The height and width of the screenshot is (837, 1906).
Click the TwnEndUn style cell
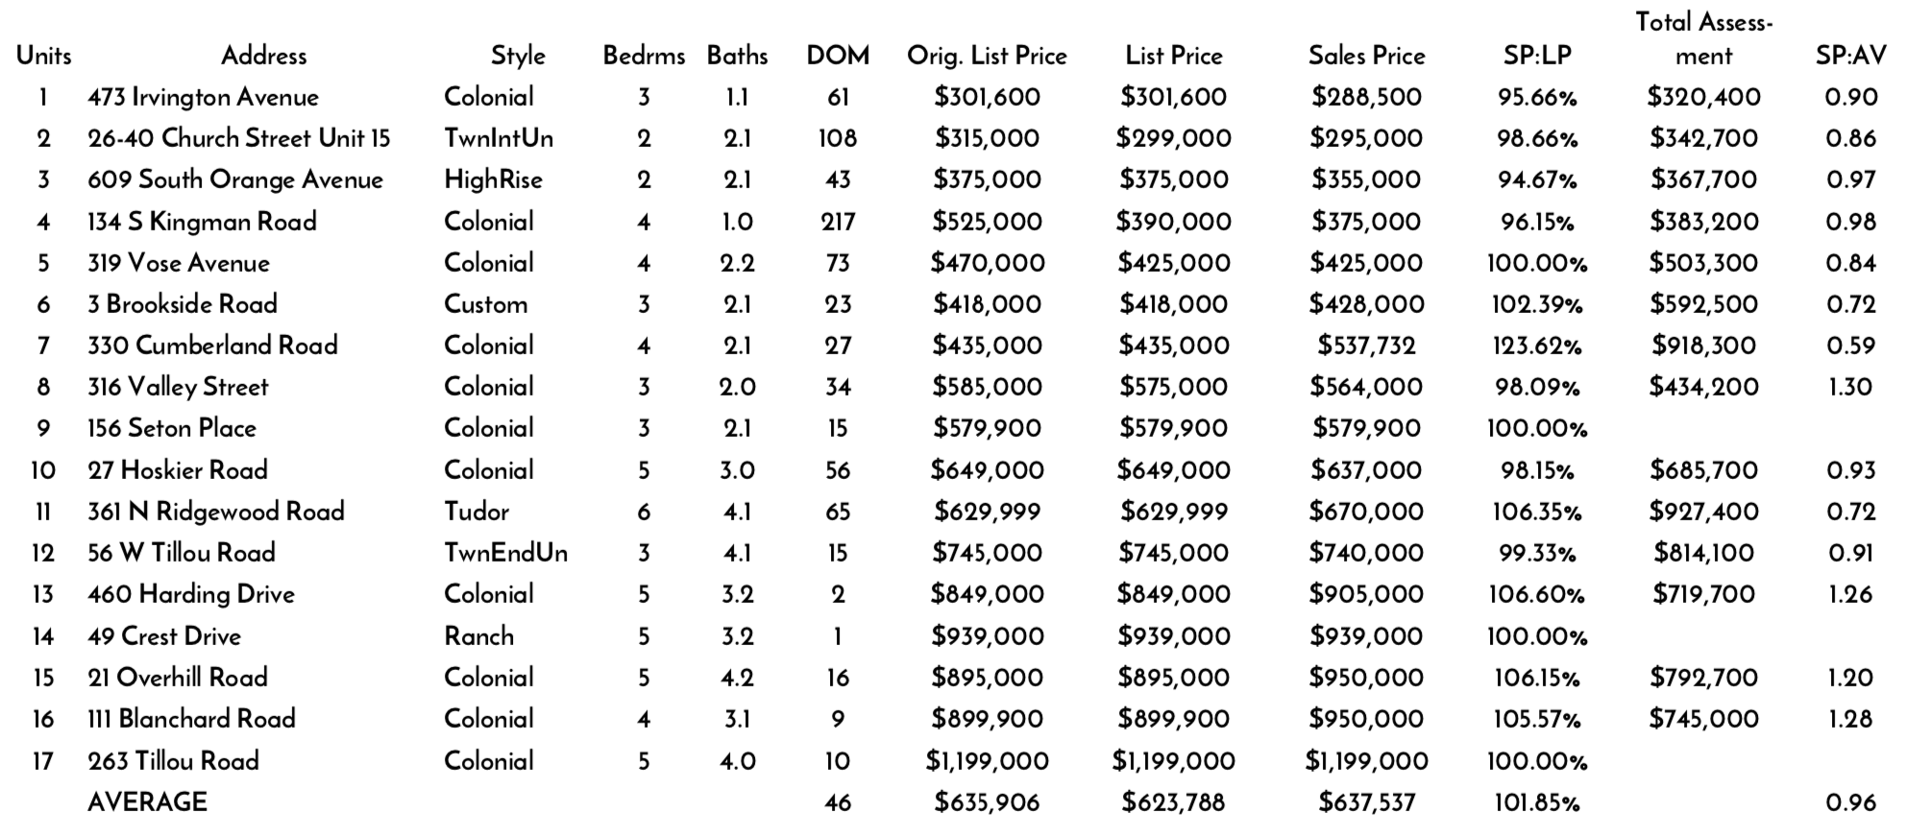point(505,553)
